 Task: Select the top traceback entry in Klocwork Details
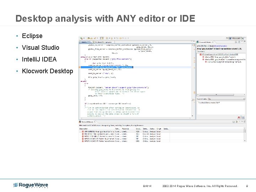pyautogui.click(x=219, y=54)
